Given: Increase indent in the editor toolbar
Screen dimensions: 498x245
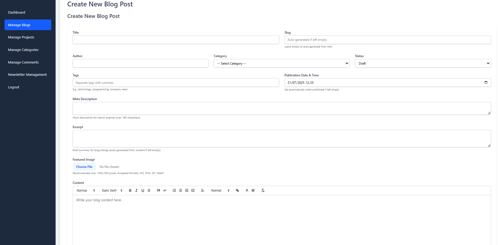Looking at the screenshot, I should [193, 191].
